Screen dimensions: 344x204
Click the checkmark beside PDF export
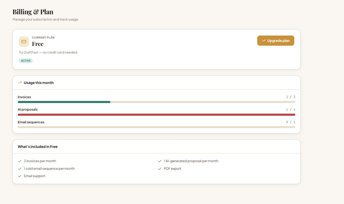[160, 168]
